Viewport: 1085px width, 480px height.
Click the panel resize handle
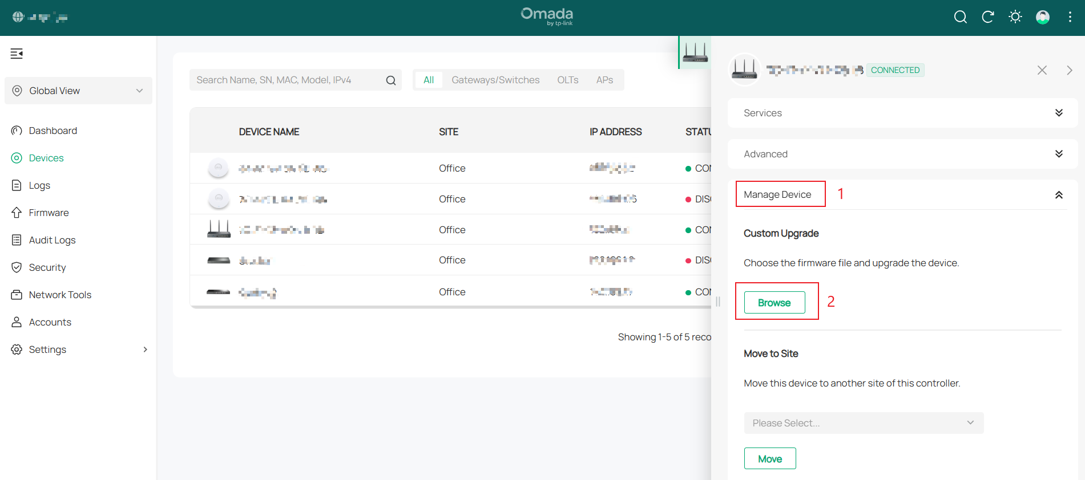point(718,301)
